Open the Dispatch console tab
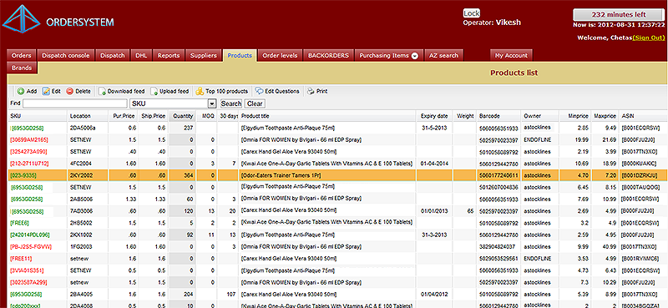The height and width of the screenshot is (308, 668). click(66, 55)
